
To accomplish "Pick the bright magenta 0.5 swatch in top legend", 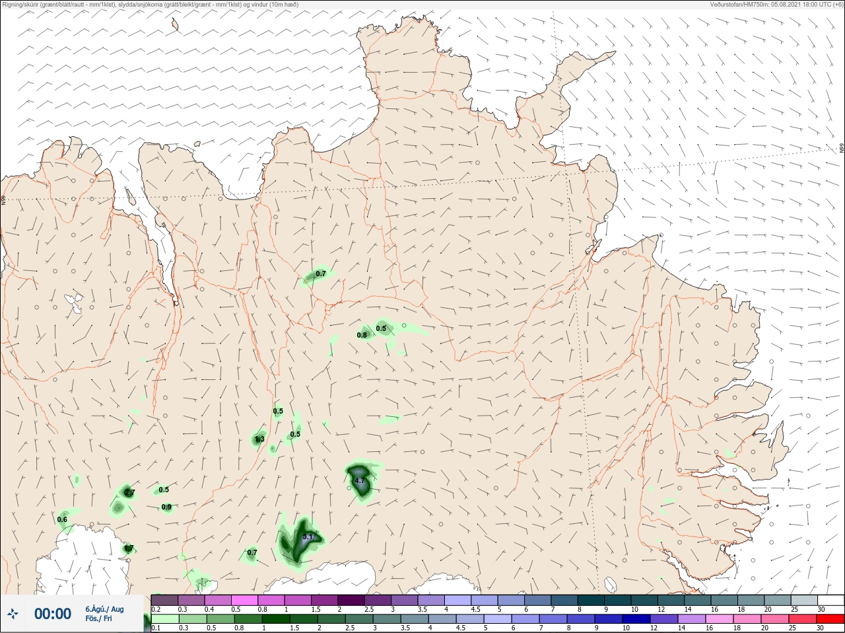I will [244, 600].
